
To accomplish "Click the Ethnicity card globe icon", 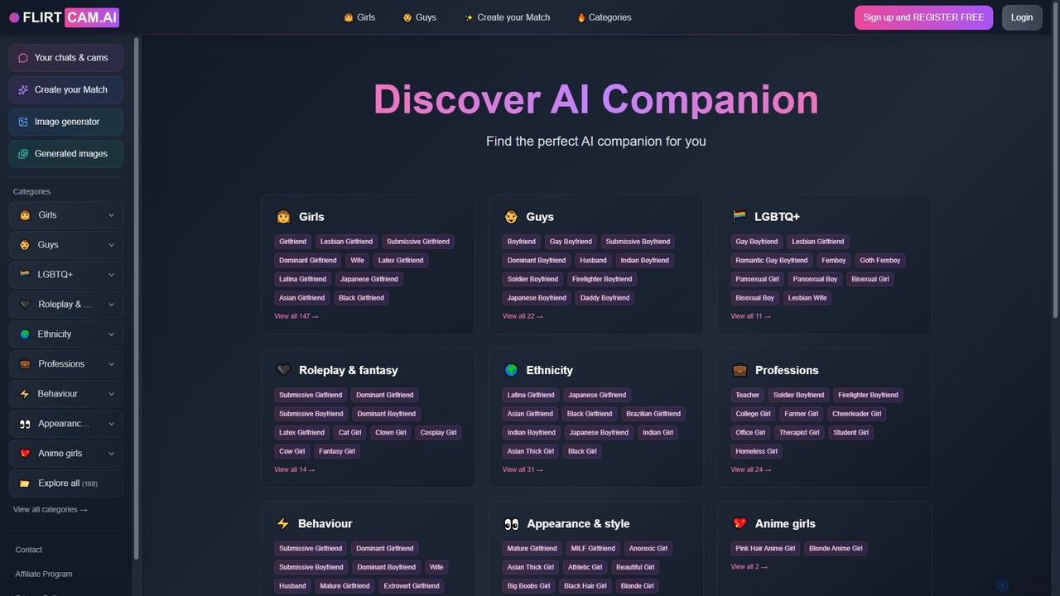I will click(511, 370).
